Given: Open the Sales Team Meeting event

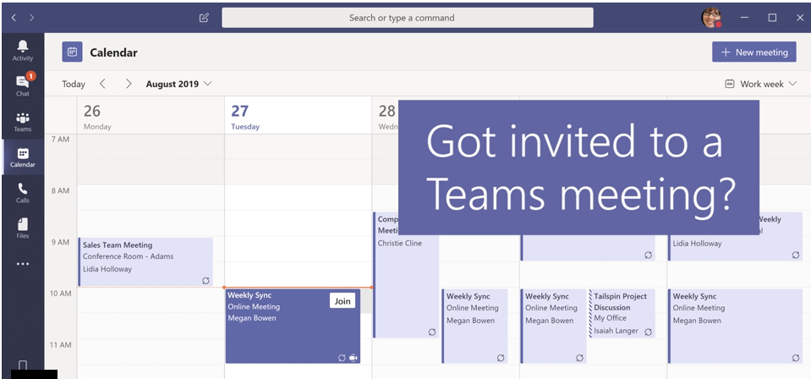Looking at the screenshot, I should (x=145, y=262).
